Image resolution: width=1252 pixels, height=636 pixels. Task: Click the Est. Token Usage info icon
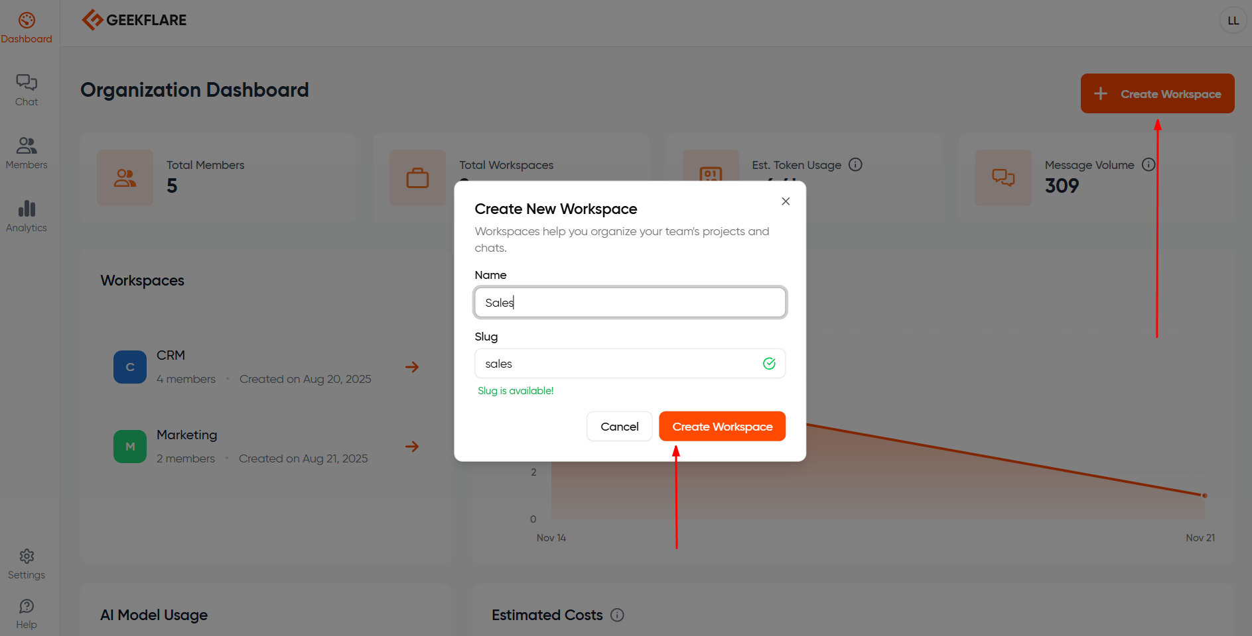pos(855,164)
